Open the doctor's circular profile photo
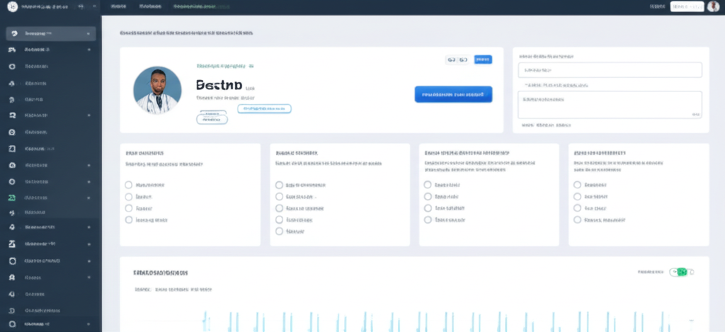 pyautogui.click(x=157, y=90)
